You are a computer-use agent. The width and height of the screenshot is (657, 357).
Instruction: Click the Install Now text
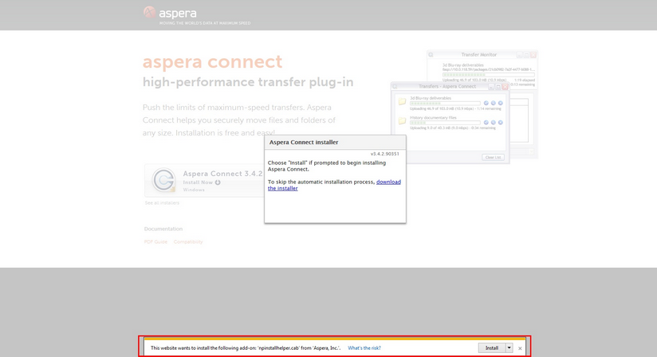pos(198,182)
